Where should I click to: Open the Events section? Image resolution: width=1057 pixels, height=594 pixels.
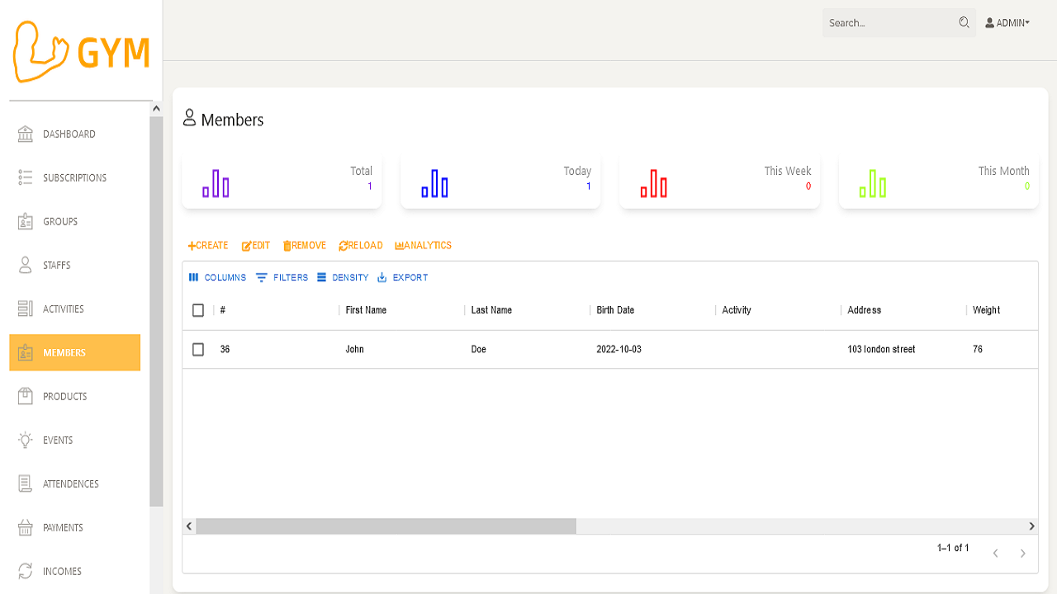pyautogui.click(x=59, y=440)
